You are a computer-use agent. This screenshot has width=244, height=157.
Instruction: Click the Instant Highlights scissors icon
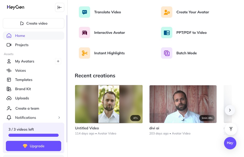(84, 53)
